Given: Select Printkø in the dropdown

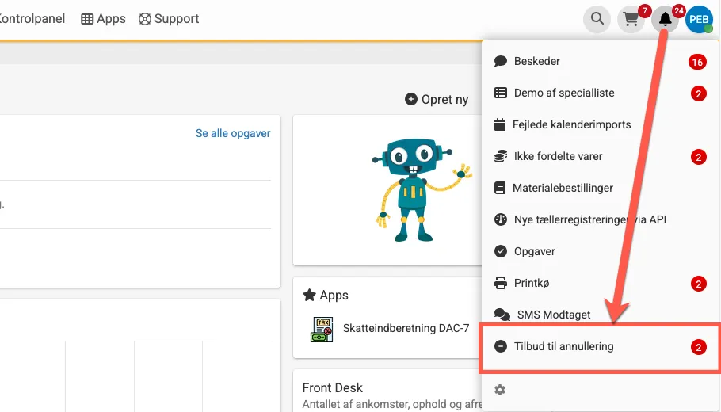Looking at the screenshot, I should tap(531, 283).
